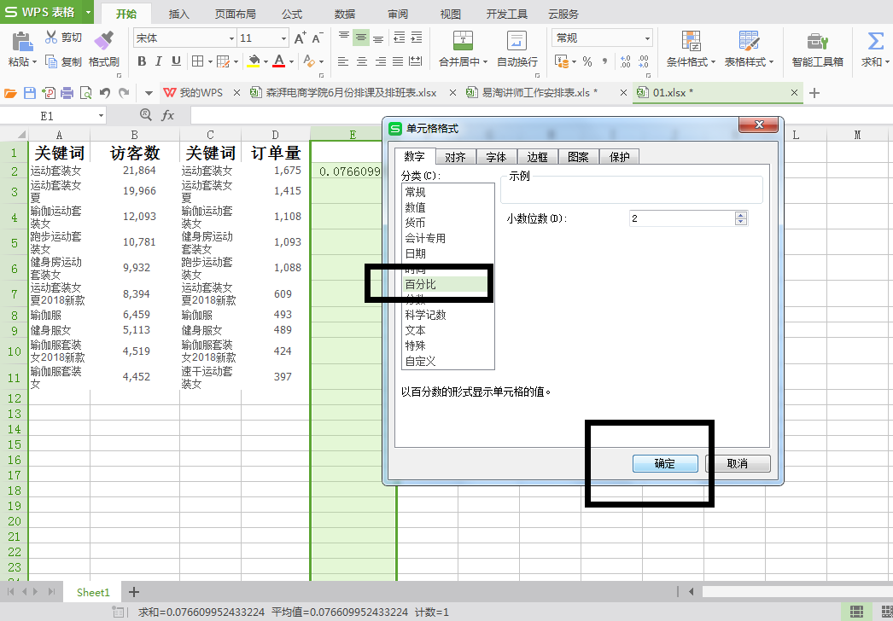Toggle italic formatting (I)
The image size is (893, 621).
[159, 61]
